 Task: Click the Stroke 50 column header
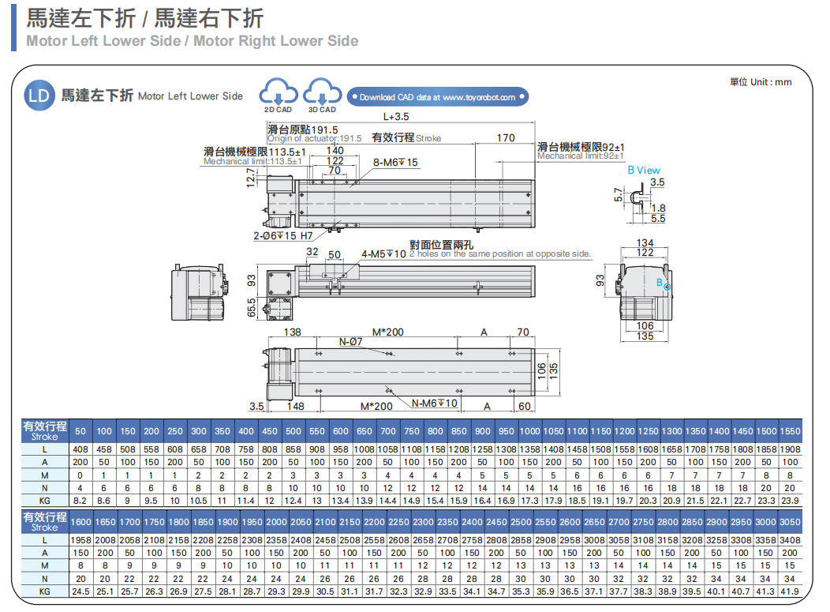[80, 432]
